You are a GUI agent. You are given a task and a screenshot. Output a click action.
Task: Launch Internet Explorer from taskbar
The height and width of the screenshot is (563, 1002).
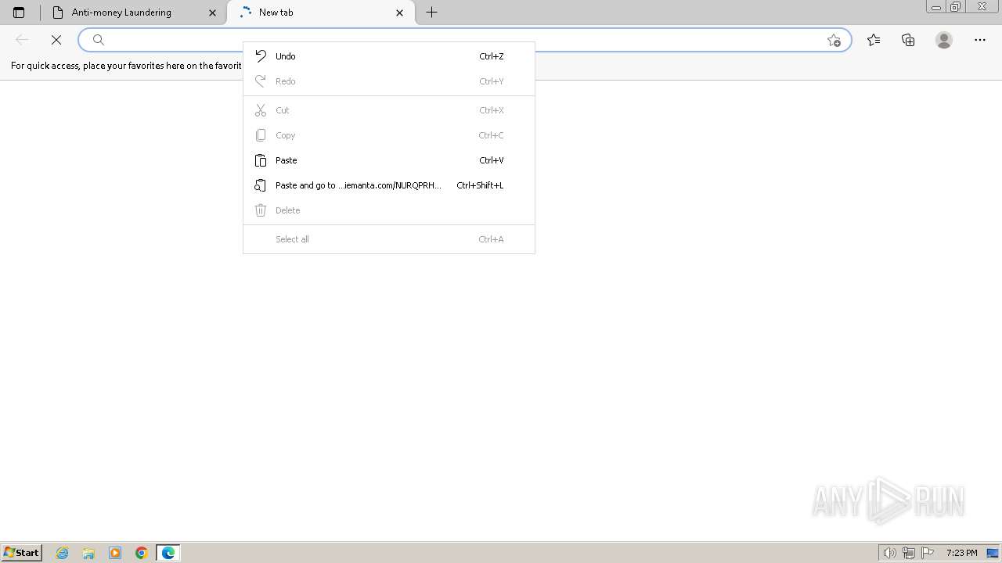pos(63,553)
